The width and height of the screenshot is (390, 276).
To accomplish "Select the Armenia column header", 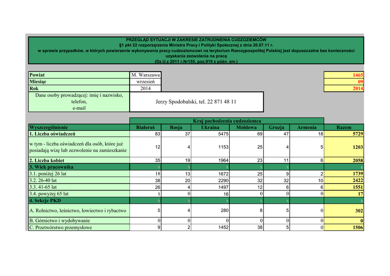I will [307, 128].
